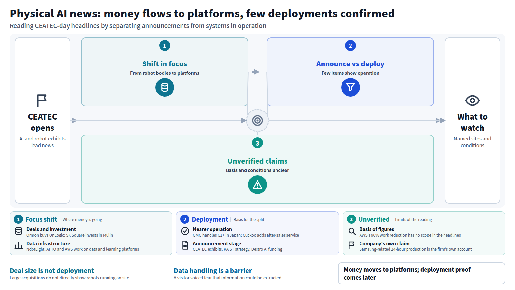This screenshot has height=290, width=515.
Task: Click the Data handling is a barrier heading
Action: coord(213,271)
